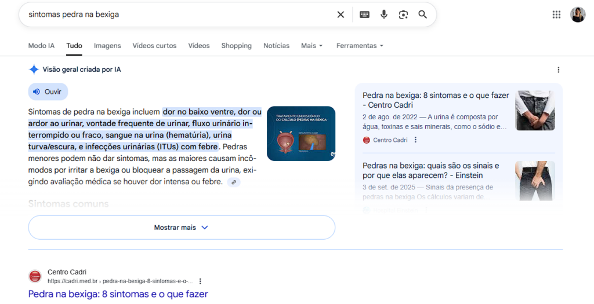
Task: Open the Google account profile picture
Action: click(577, 14)
